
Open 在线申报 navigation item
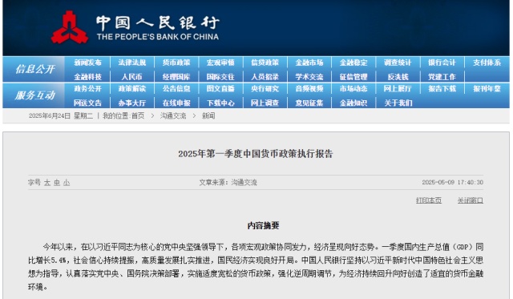click(x=176, y=103)
